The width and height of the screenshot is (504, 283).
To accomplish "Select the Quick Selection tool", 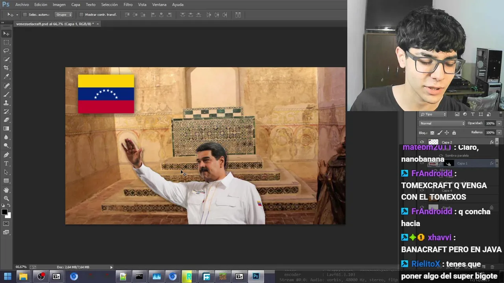I will coord(6,60).
